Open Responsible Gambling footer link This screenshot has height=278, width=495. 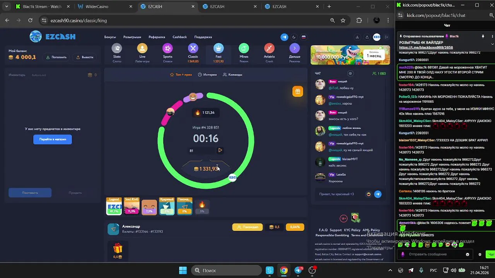tap(332, 235)
